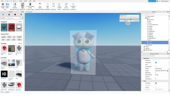Expand the Lighting node in Explorer

click(142, 48)
